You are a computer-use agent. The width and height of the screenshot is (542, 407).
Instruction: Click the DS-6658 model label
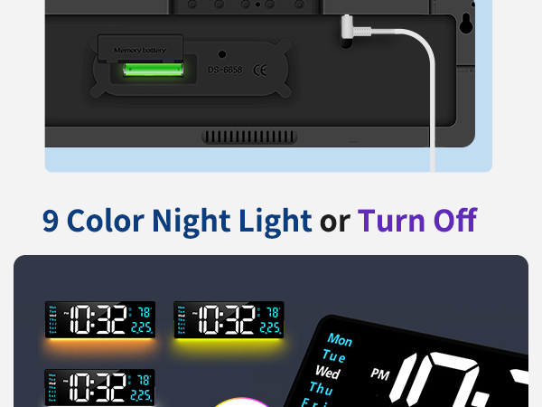pyautogui.click(x=225, y=70)
